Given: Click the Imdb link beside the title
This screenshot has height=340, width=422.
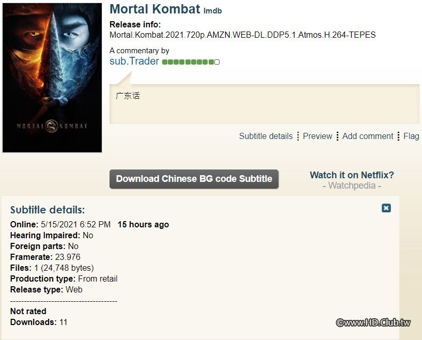Looking at the screenshot, I should pos(213,10).
